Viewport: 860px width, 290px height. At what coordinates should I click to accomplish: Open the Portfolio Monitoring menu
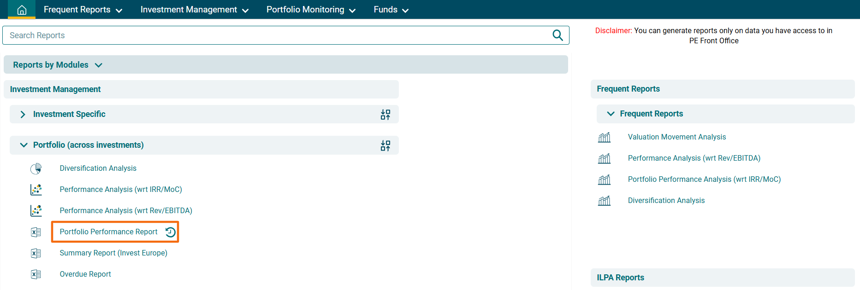pos(311,10)
